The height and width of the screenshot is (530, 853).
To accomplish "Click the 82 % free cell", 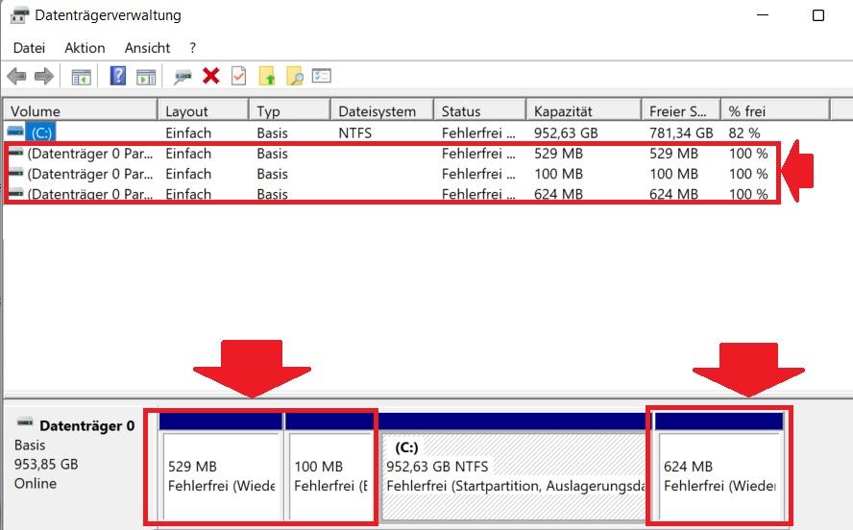I will pyautogui.click(x=744, y=132).
